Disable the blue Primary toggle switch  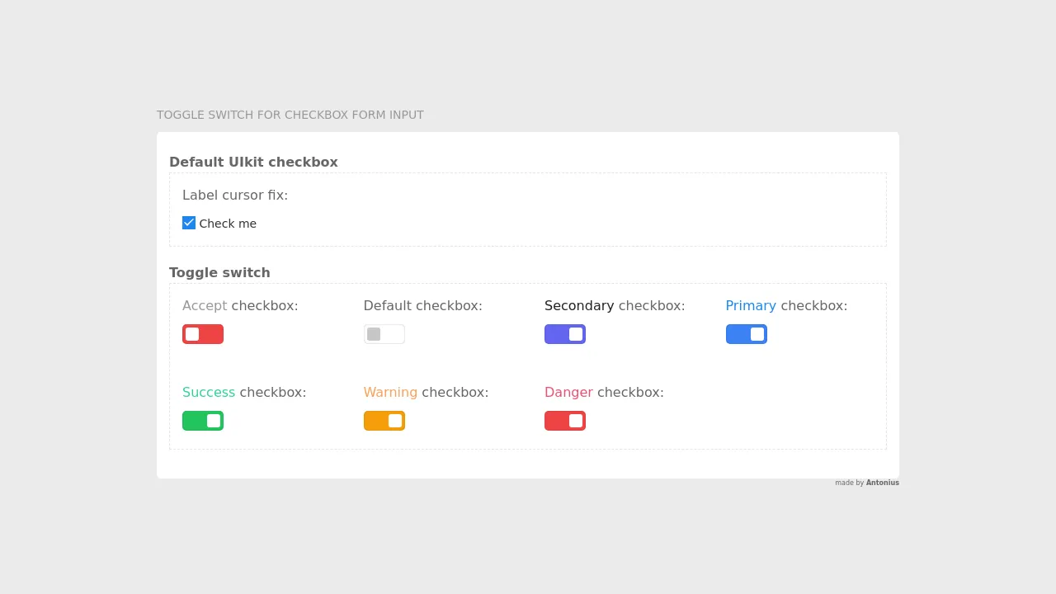click(747, 334)
